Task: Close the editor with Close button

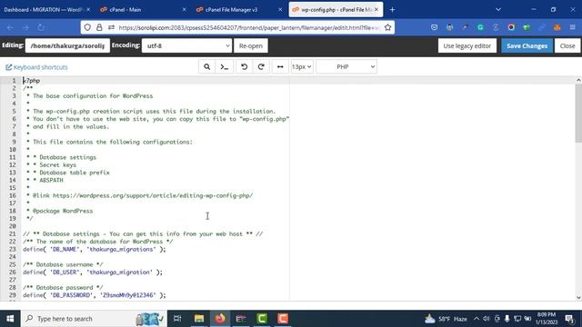Action: coord(567,46)
